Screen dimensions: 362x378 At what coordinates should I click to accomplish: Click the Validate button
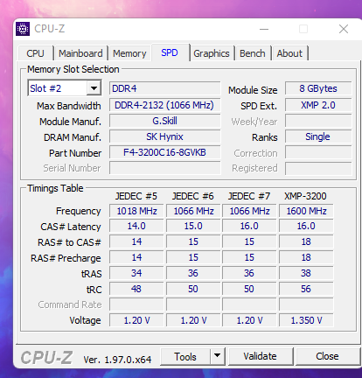coord(260,356)
